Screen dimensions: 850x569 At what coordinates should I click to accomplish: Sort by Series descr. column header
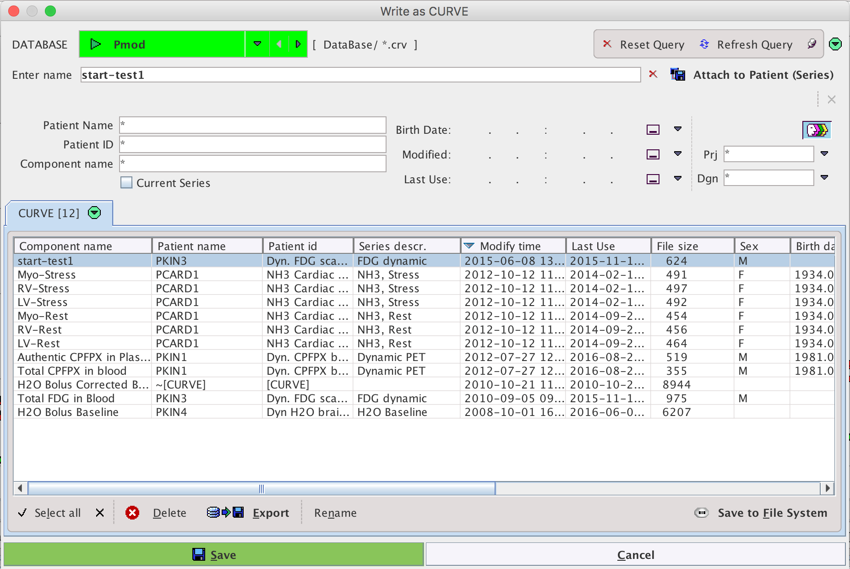(x=407, y=246)
